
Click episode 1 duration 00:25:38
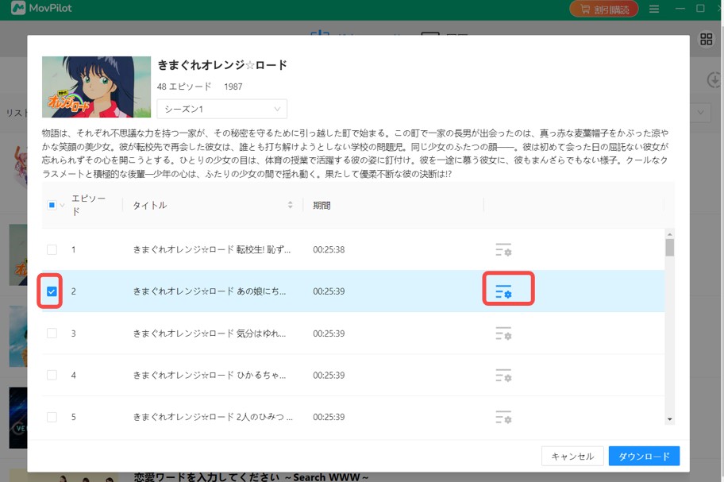pos(329,250)
